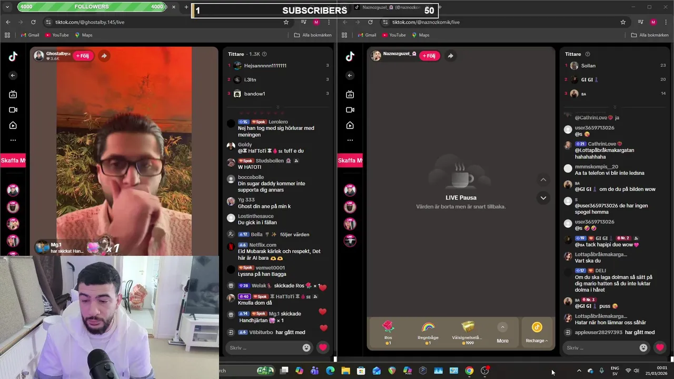Share Naznozguzel's live stream

click(x=450, y=56)
